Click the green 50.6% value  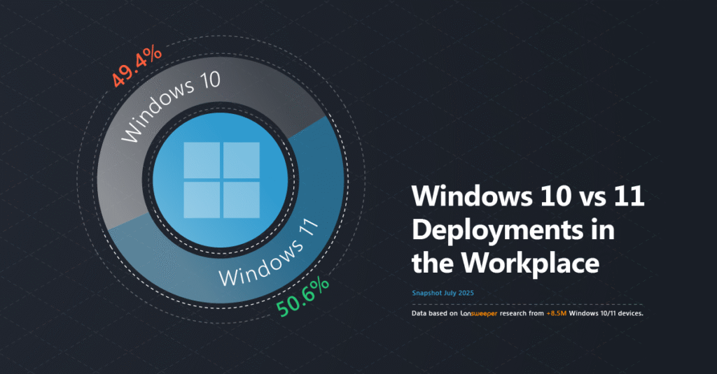(x=302, y=297)
